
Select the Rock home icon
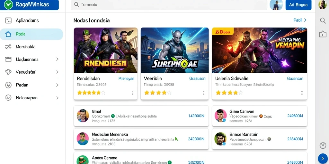(8, 34)
